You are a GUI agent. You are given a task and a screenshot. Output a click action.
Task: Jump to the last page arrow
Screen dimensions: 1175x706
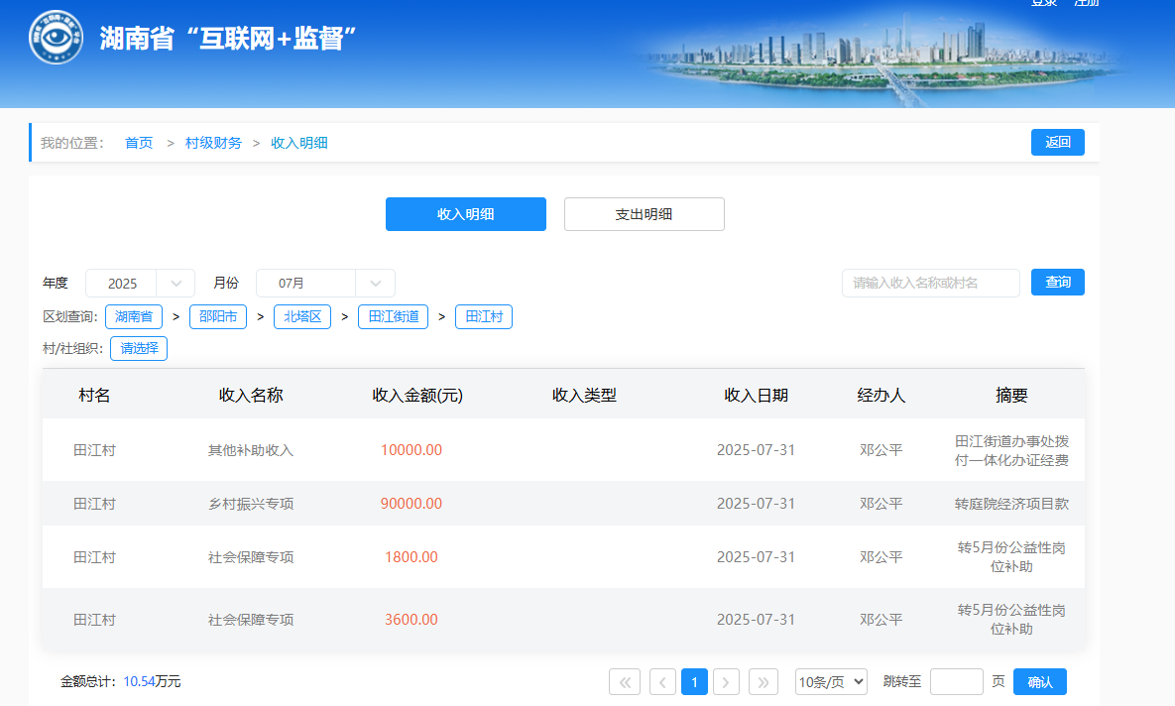pos(764,682)
